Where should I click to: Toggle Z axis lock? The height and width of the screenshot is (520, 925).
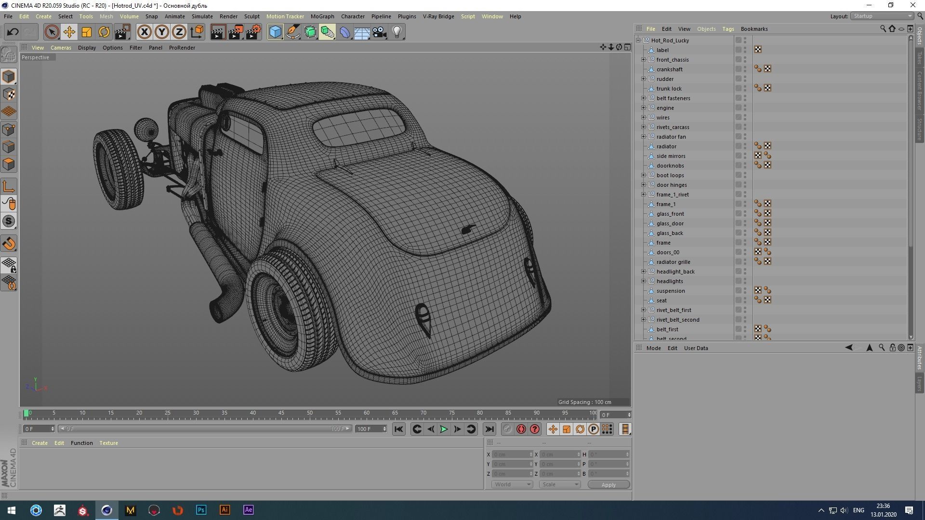point(179,32)
